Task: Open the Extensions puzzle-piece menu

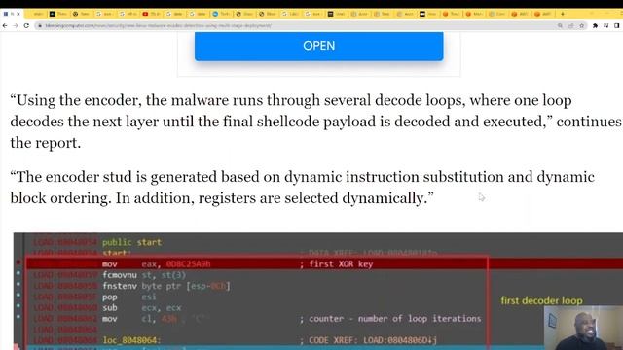Action: coord(595,26)
